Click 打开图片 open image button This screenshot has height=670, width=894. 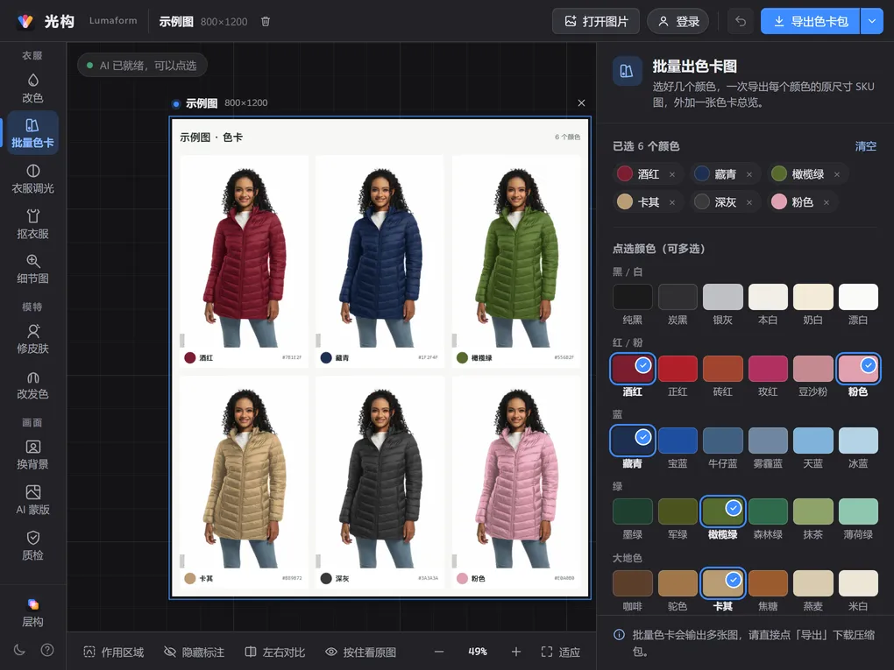tap(596, 22)
